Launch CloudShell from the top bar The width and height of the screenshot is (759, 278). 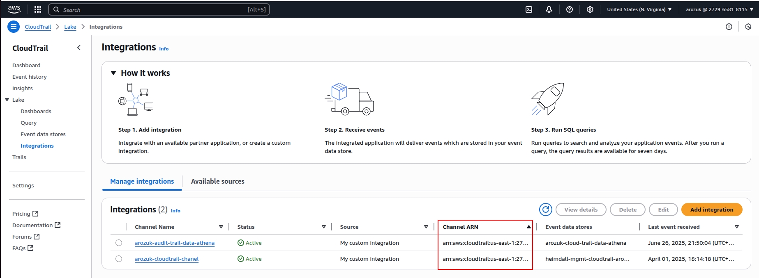(529, 9)
